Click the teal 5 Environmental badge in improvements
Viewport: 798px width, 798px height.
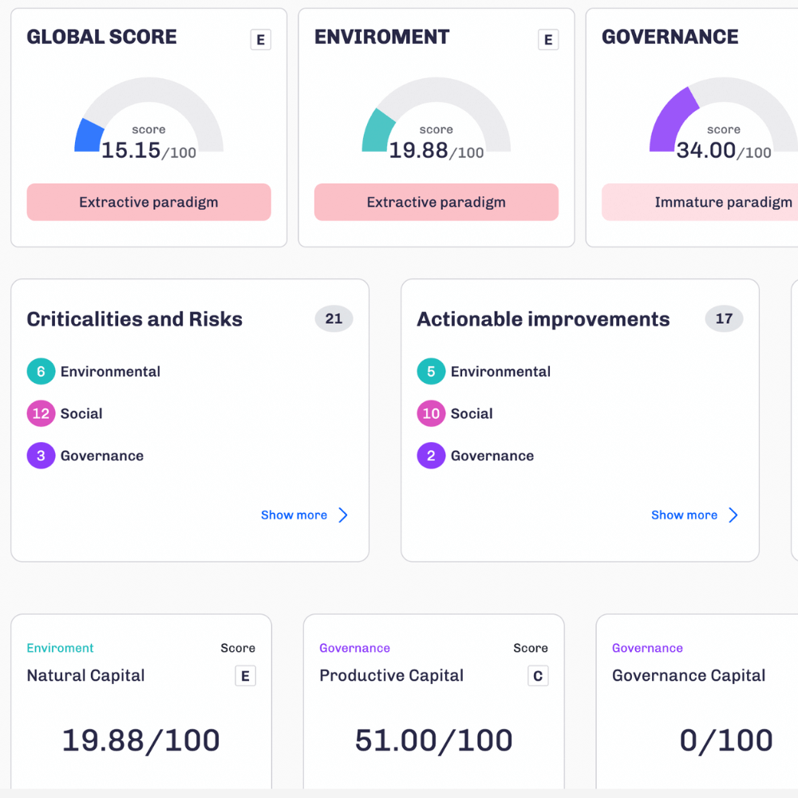coord(431,372)
